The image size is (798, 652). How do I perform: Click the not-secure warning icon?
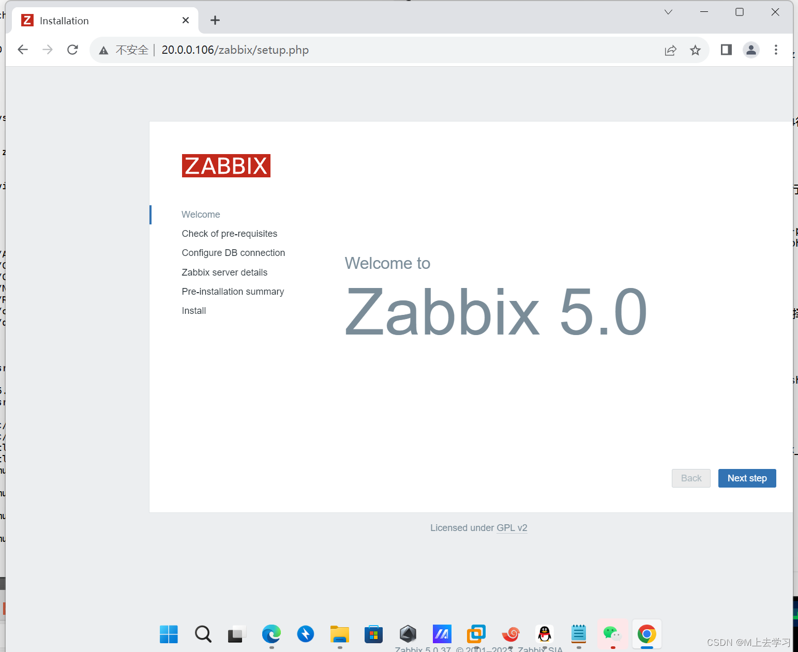click(x=104, y=50)
